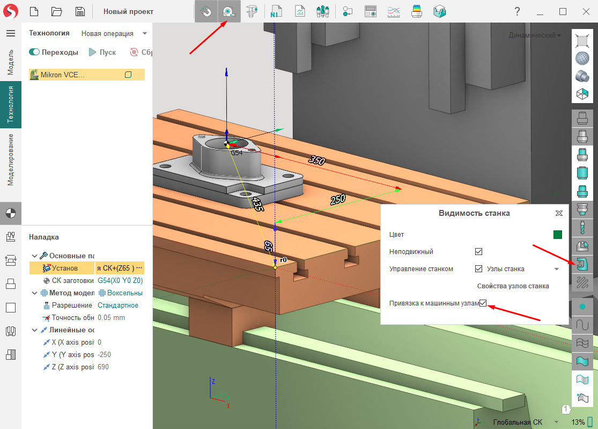The height and width of the screenshot is (429, 598).
Task: Click the green Цвет color swatch
Action: [x=557, y=235]
